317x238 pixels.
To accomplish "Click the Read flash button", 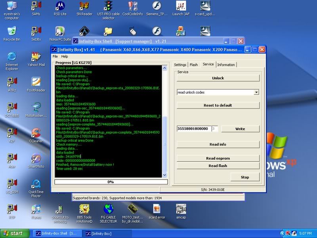I will point(218,166).
